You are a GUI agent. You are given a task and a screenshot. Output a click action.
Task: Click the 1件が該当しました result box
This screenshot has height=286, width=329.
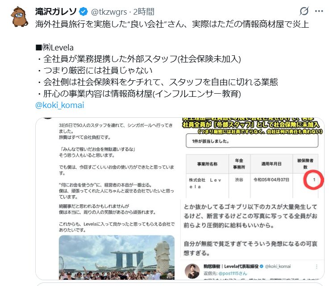252,141
